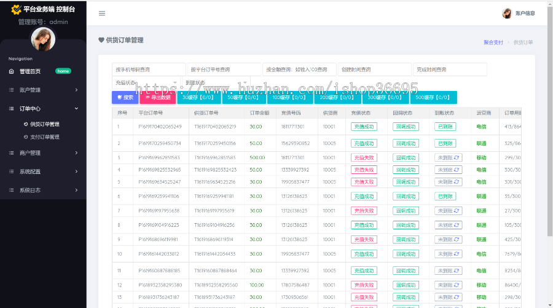Click the 聚合支付 breadcrumb link
Screen dimensions: 553x308
[493, 42]
